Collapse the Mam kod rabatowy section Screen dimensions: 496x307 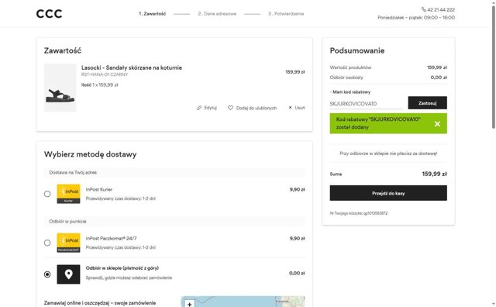[x=350, y=91]
